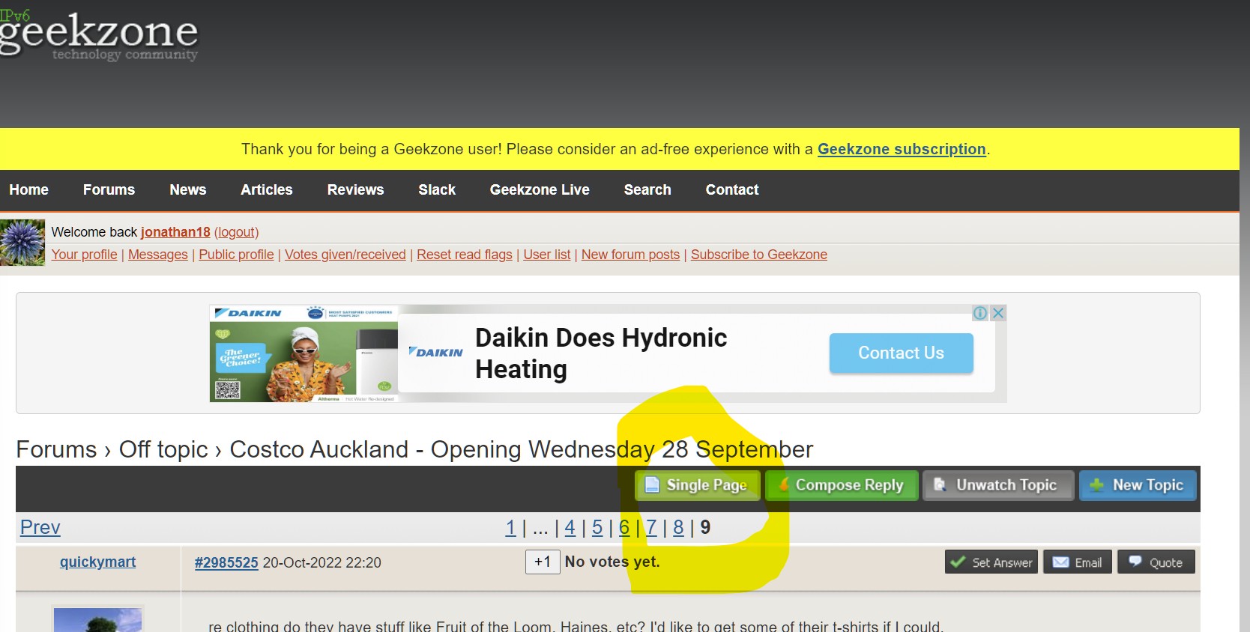This screenshot has width=1250, height=632.
Task: Go to News section
Action: tap(187, 190)
